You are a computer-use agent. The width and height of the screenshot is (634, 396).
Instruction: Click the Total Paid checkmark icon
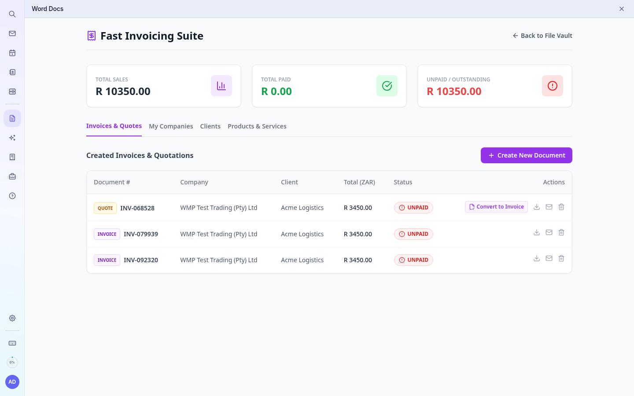pyautogui.click(x=387, y=86)
